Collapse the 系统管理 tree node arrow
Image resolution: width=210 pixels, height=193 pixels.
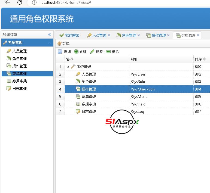68,67
